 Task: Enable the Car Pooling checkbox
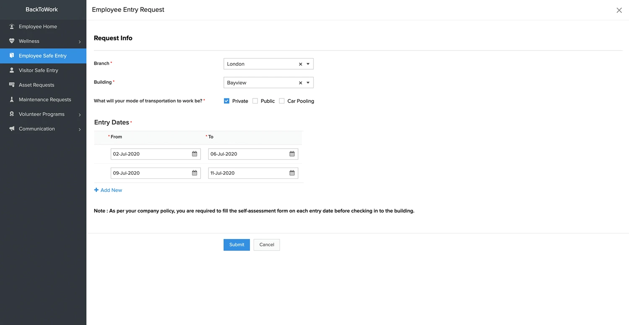click(x=282, y=101)
